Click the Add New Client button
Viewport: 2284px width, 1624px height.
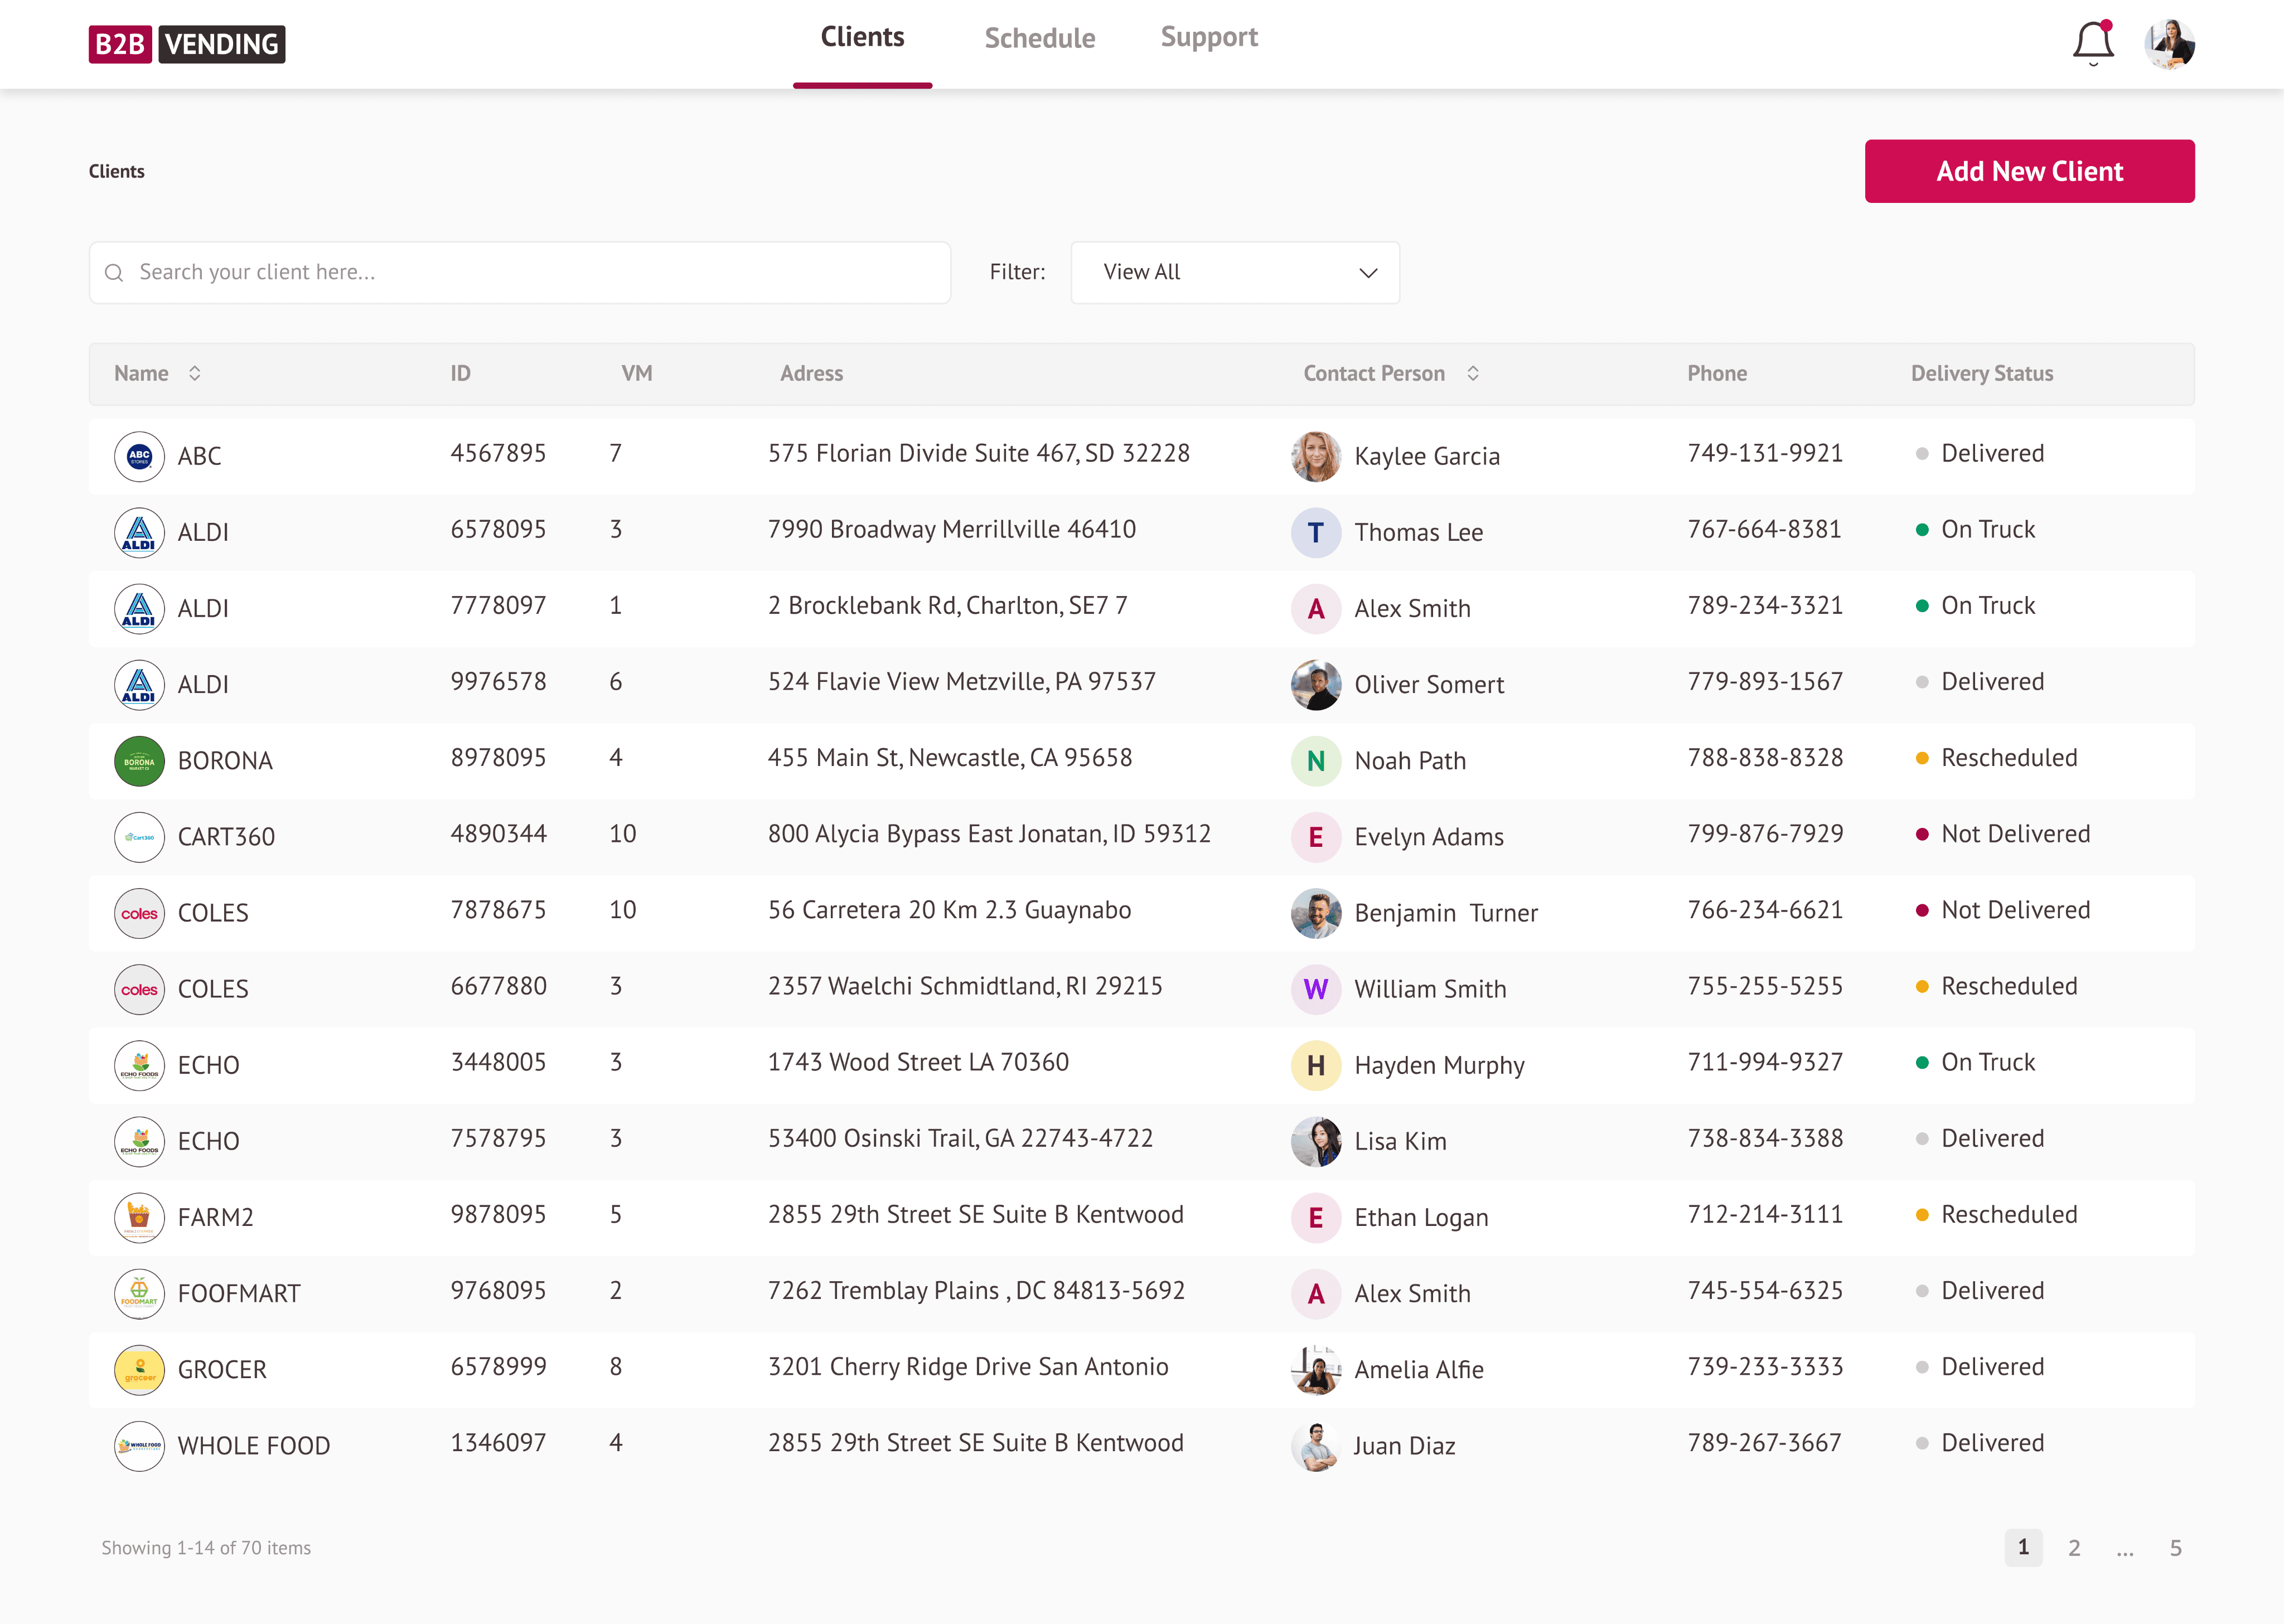click(2029, 171)
